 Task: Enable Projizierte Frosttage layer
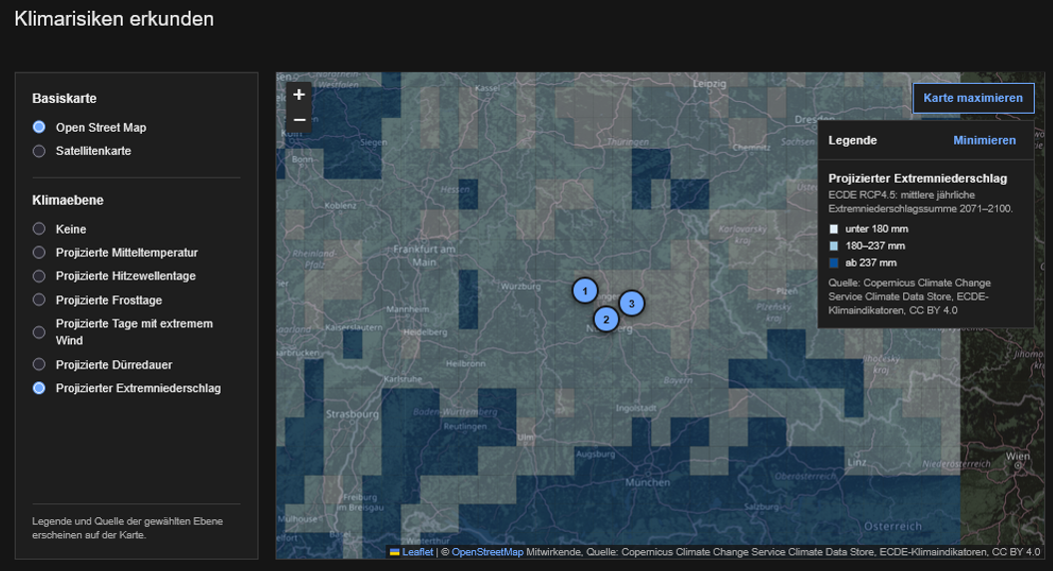tap(39, 299)
